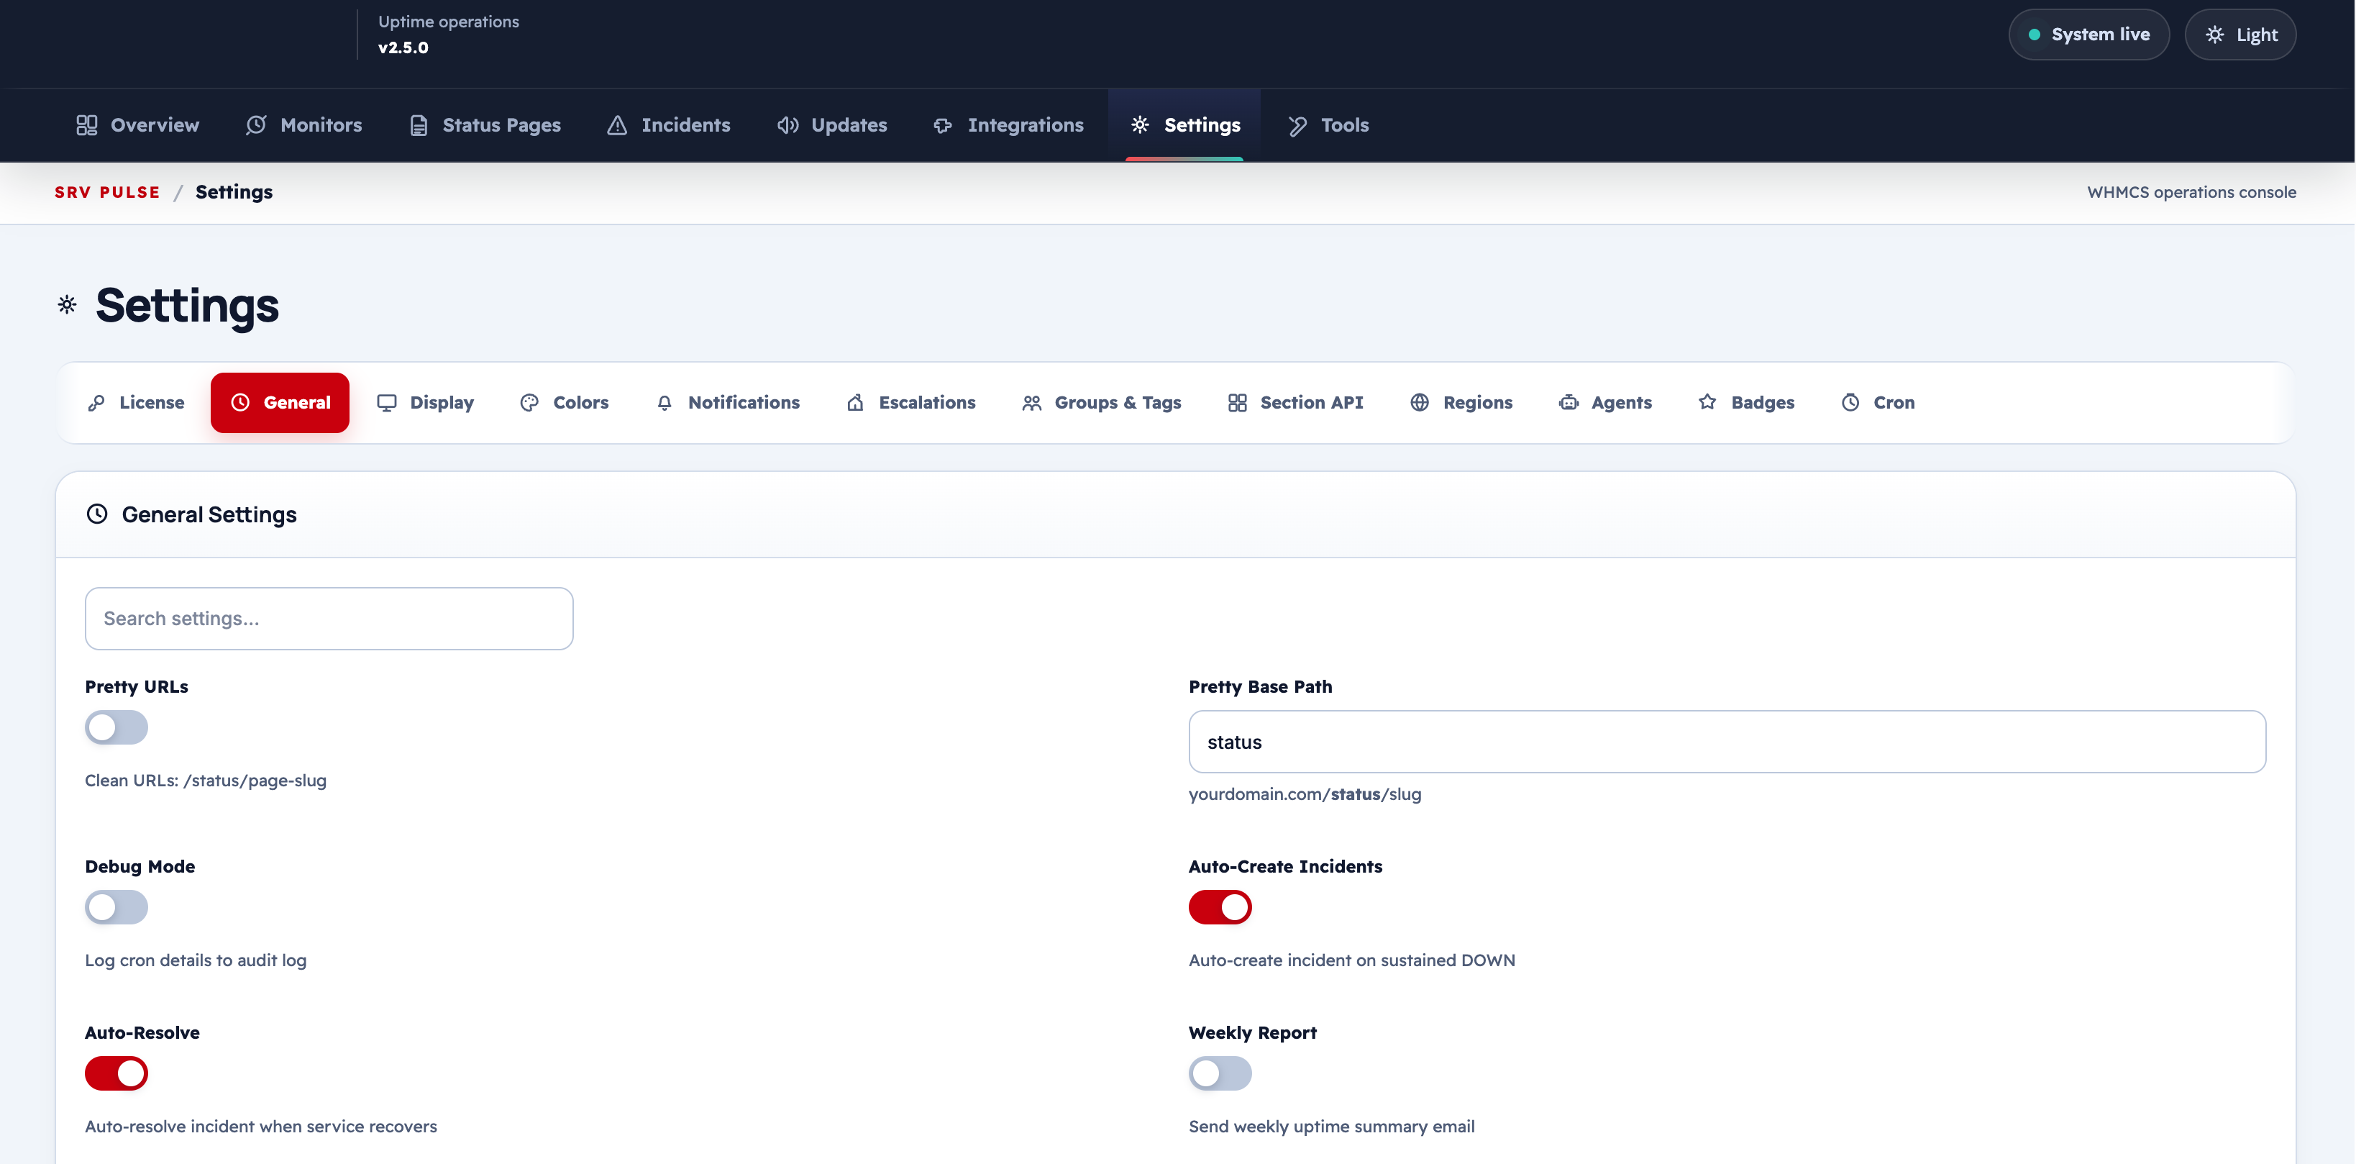Turn on Debug Mode switch

pos(117,907)
